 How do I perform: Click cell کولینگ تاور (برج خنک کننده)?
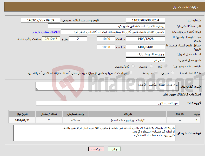coord(128,120)
